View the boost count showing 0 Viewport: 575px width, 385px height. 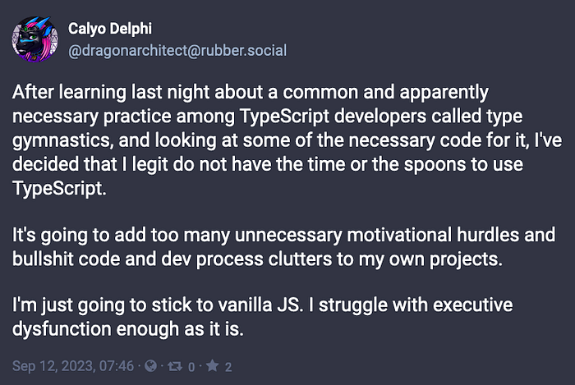pyautogui.click(x=191, y=367)
